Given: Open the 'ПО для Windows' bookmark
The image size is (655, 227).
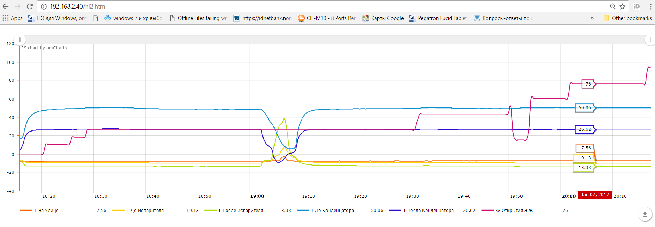Looking at the screenshot, I should tap(57, 18).
